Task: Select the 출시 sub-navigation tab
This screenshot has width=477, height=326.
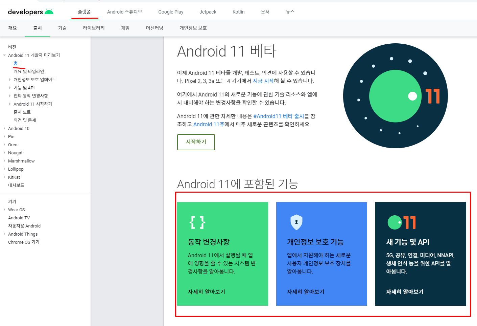Action: pyautogui.click(x=38, y=28)
